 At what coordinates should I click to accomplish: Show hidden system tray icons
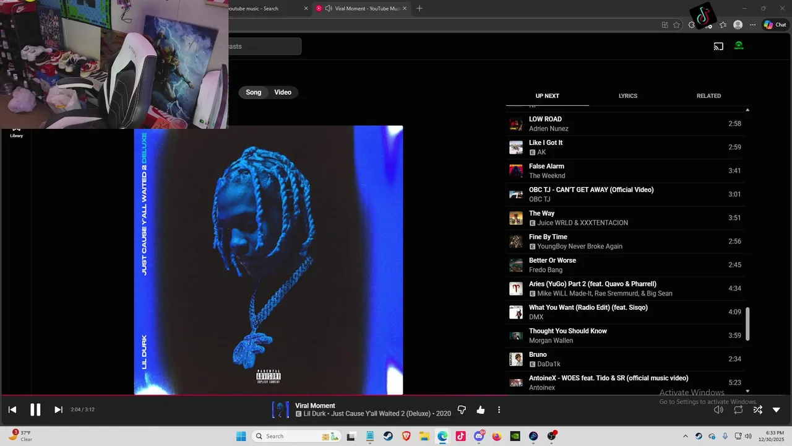point(685,436)
